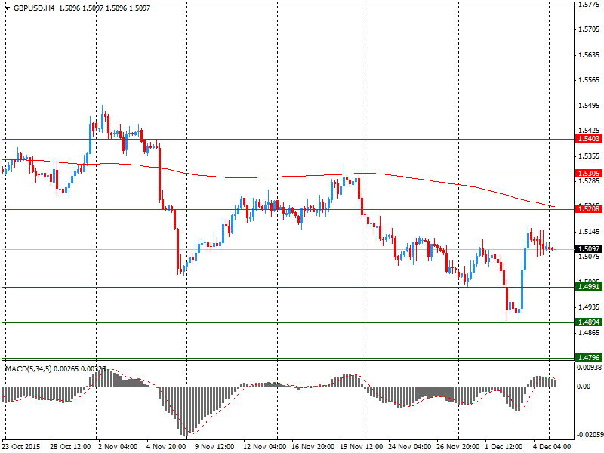Click the 1 Dec 12:00 time label
Viewport: 604px width, 453px height.
[x=504, y=447]
